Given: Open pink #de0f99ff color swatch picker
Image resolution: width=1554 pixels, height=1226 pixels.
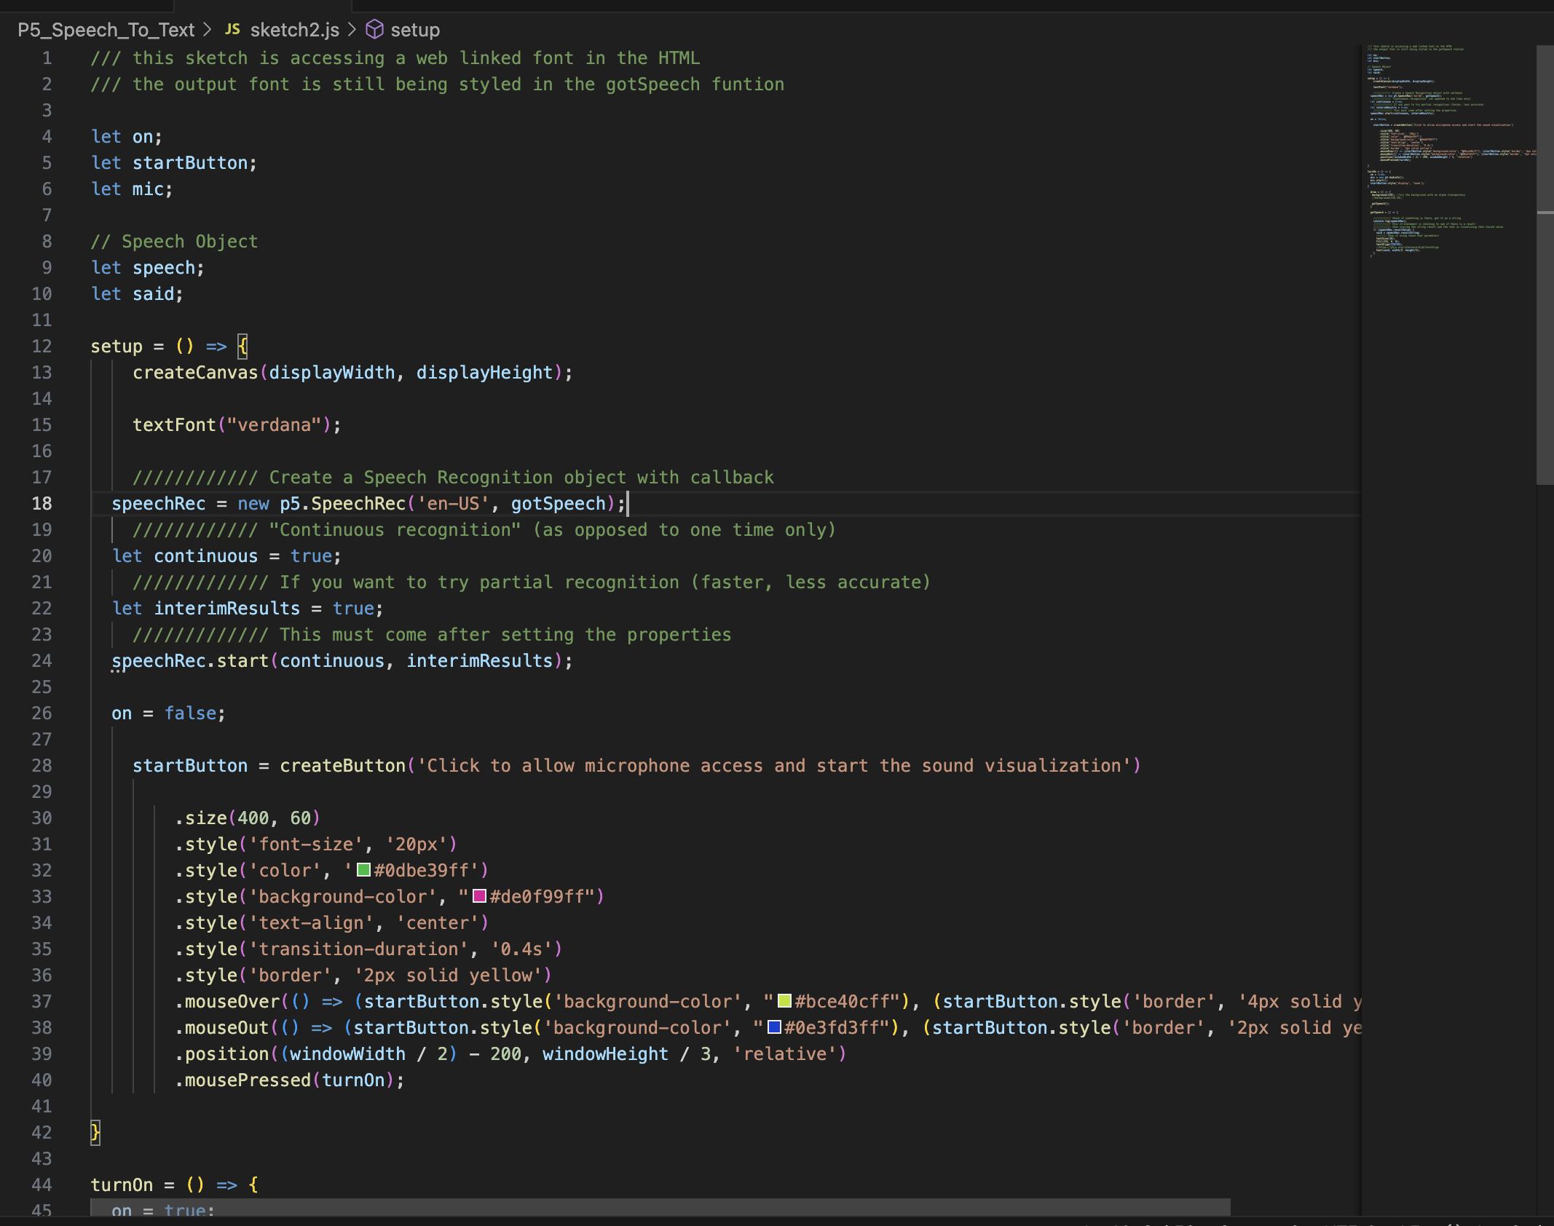Looking at the screenshot, I should pyautogui.click(x=479, y=895).
